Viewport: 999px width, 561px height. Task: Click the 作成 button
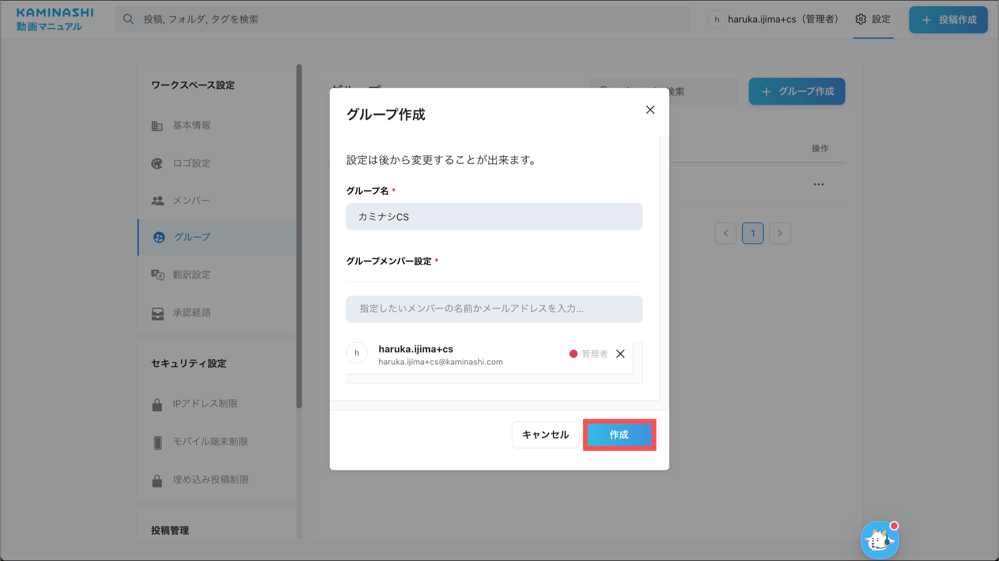(x=619, y=435)
